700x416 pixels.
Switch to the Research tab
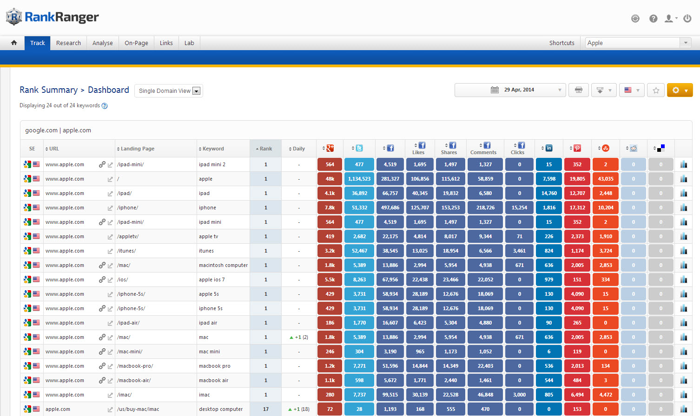[68, 43]
